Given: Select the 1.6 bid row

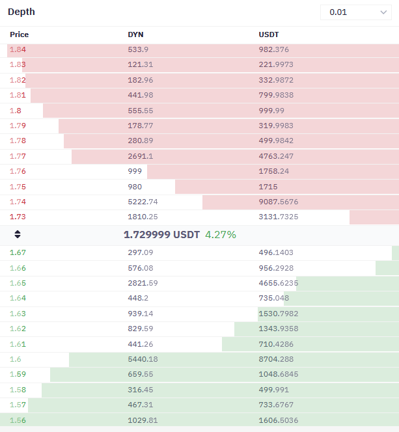Looking at the screenshot, I should [199, 359].
